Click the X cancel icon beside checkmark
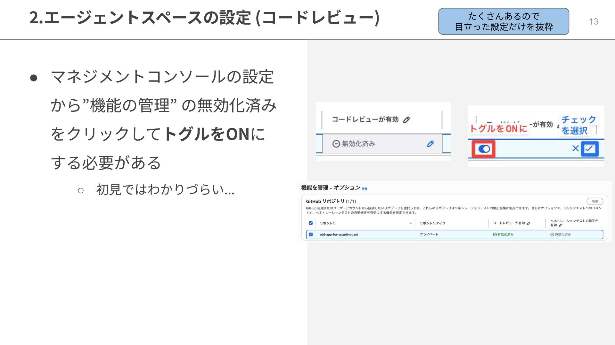The height and width of the screenshot is (345, 615). click(x=575, y=148)
